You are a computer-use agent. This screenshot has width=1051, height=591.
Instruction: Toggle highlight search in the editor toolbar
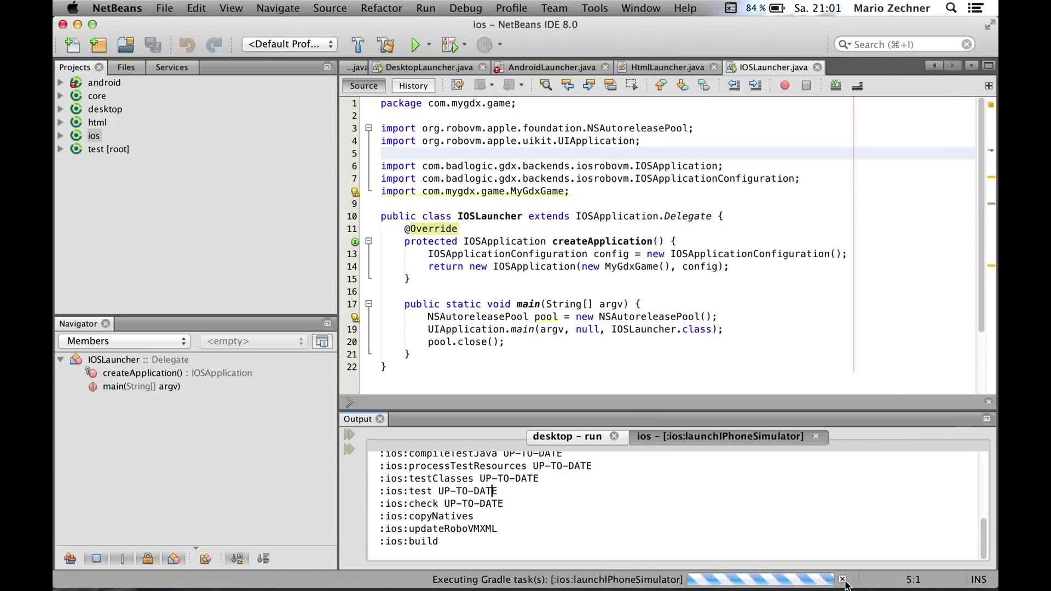click(610, 85)
